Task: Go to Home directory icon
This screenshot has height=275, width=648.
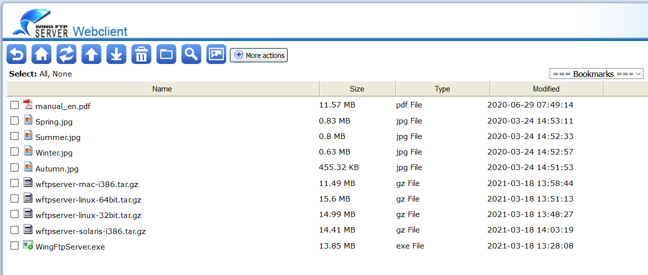Action: pyautogui.click(x=41, y=54)
